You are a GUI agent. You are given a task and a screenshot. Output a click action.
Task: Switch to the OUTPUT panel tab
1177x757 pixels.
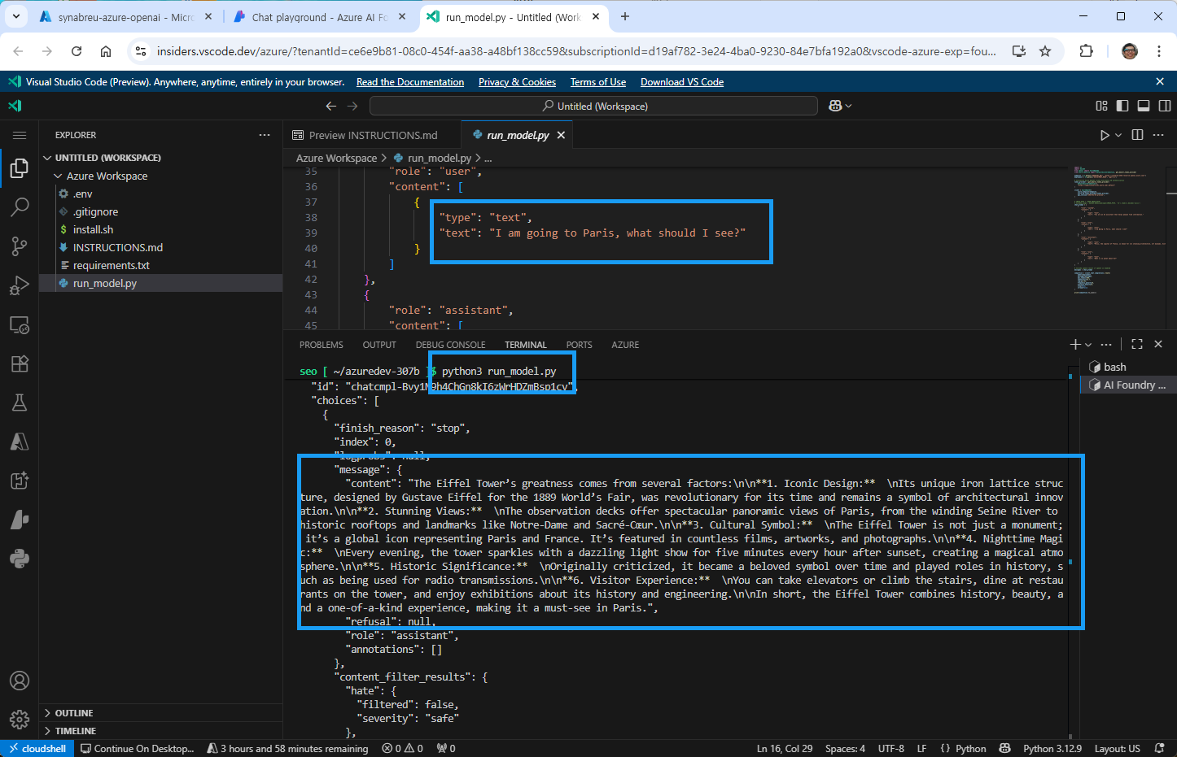[379, 345]
